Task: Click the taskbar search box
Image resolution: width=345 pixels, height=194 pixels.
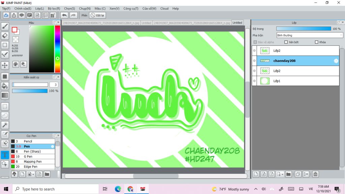Action: point(56,189)
